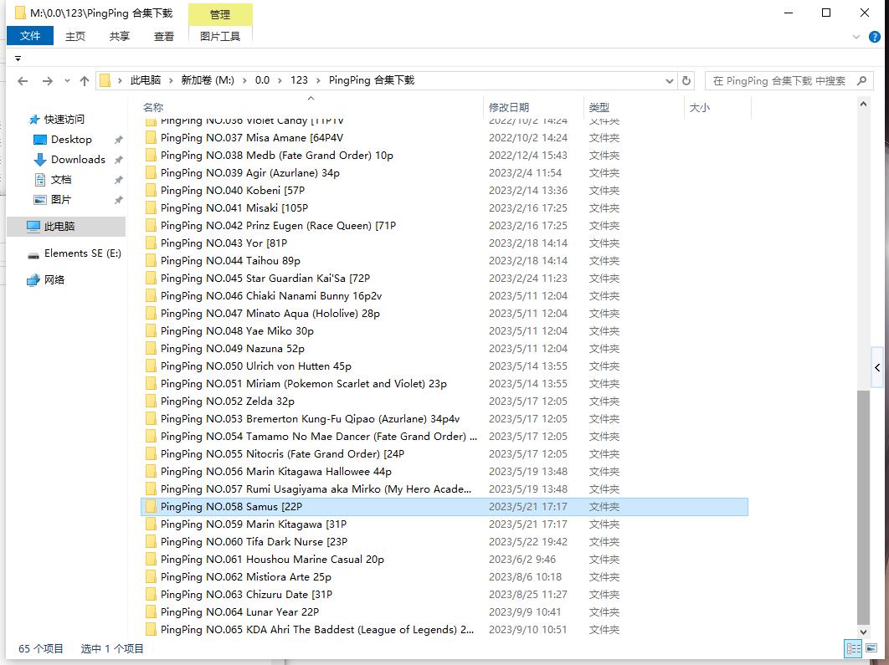Viewport: 889px width, 665px height.
Task: Click folder icon of NO.065 KDA Ahri
Action: point(151,629)
